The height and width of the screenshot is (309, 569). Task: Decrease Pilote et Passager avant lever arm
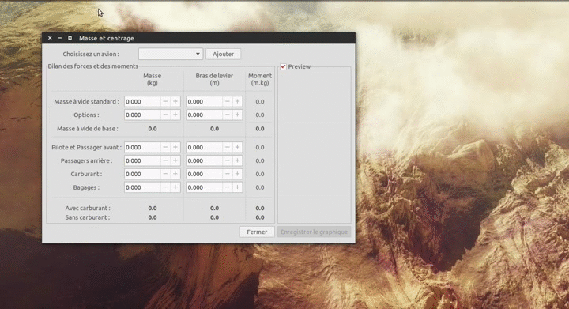(228, 147)
